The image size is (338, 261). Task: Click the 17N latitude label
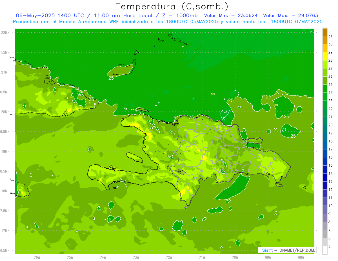click(x=4, y=231)
